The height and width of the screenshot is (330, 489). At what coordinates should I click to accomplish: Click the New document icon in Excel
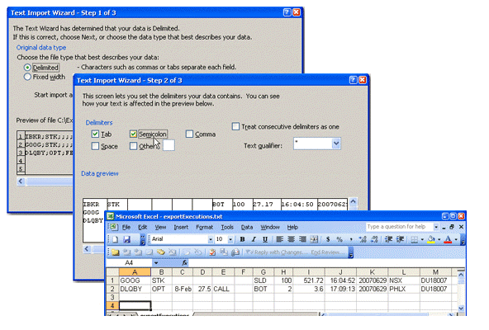tap(116, 239)
